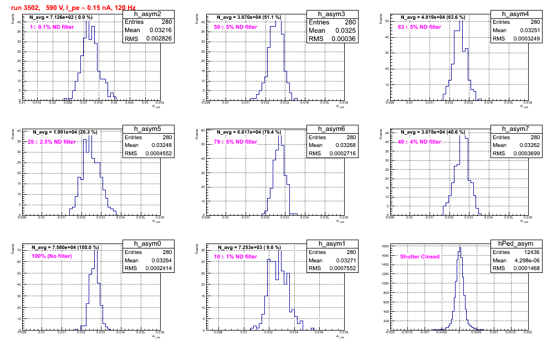
Task: Click RMS value 0.0003249 in h_asym4
Action: point(527,38)
